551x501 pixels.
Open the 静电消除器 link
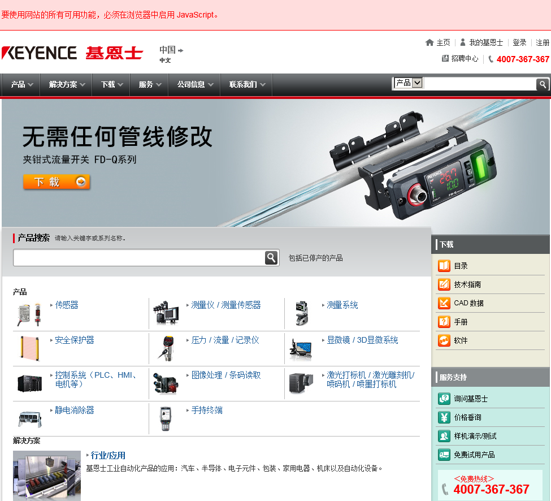click(x=75, y=410)
